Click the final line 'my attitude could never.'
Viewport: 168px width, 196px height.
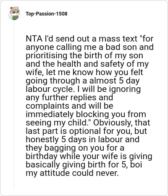point(72,173)
